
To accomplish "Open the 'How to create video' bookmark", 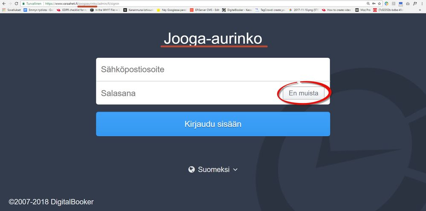I will tap(337, 10).
